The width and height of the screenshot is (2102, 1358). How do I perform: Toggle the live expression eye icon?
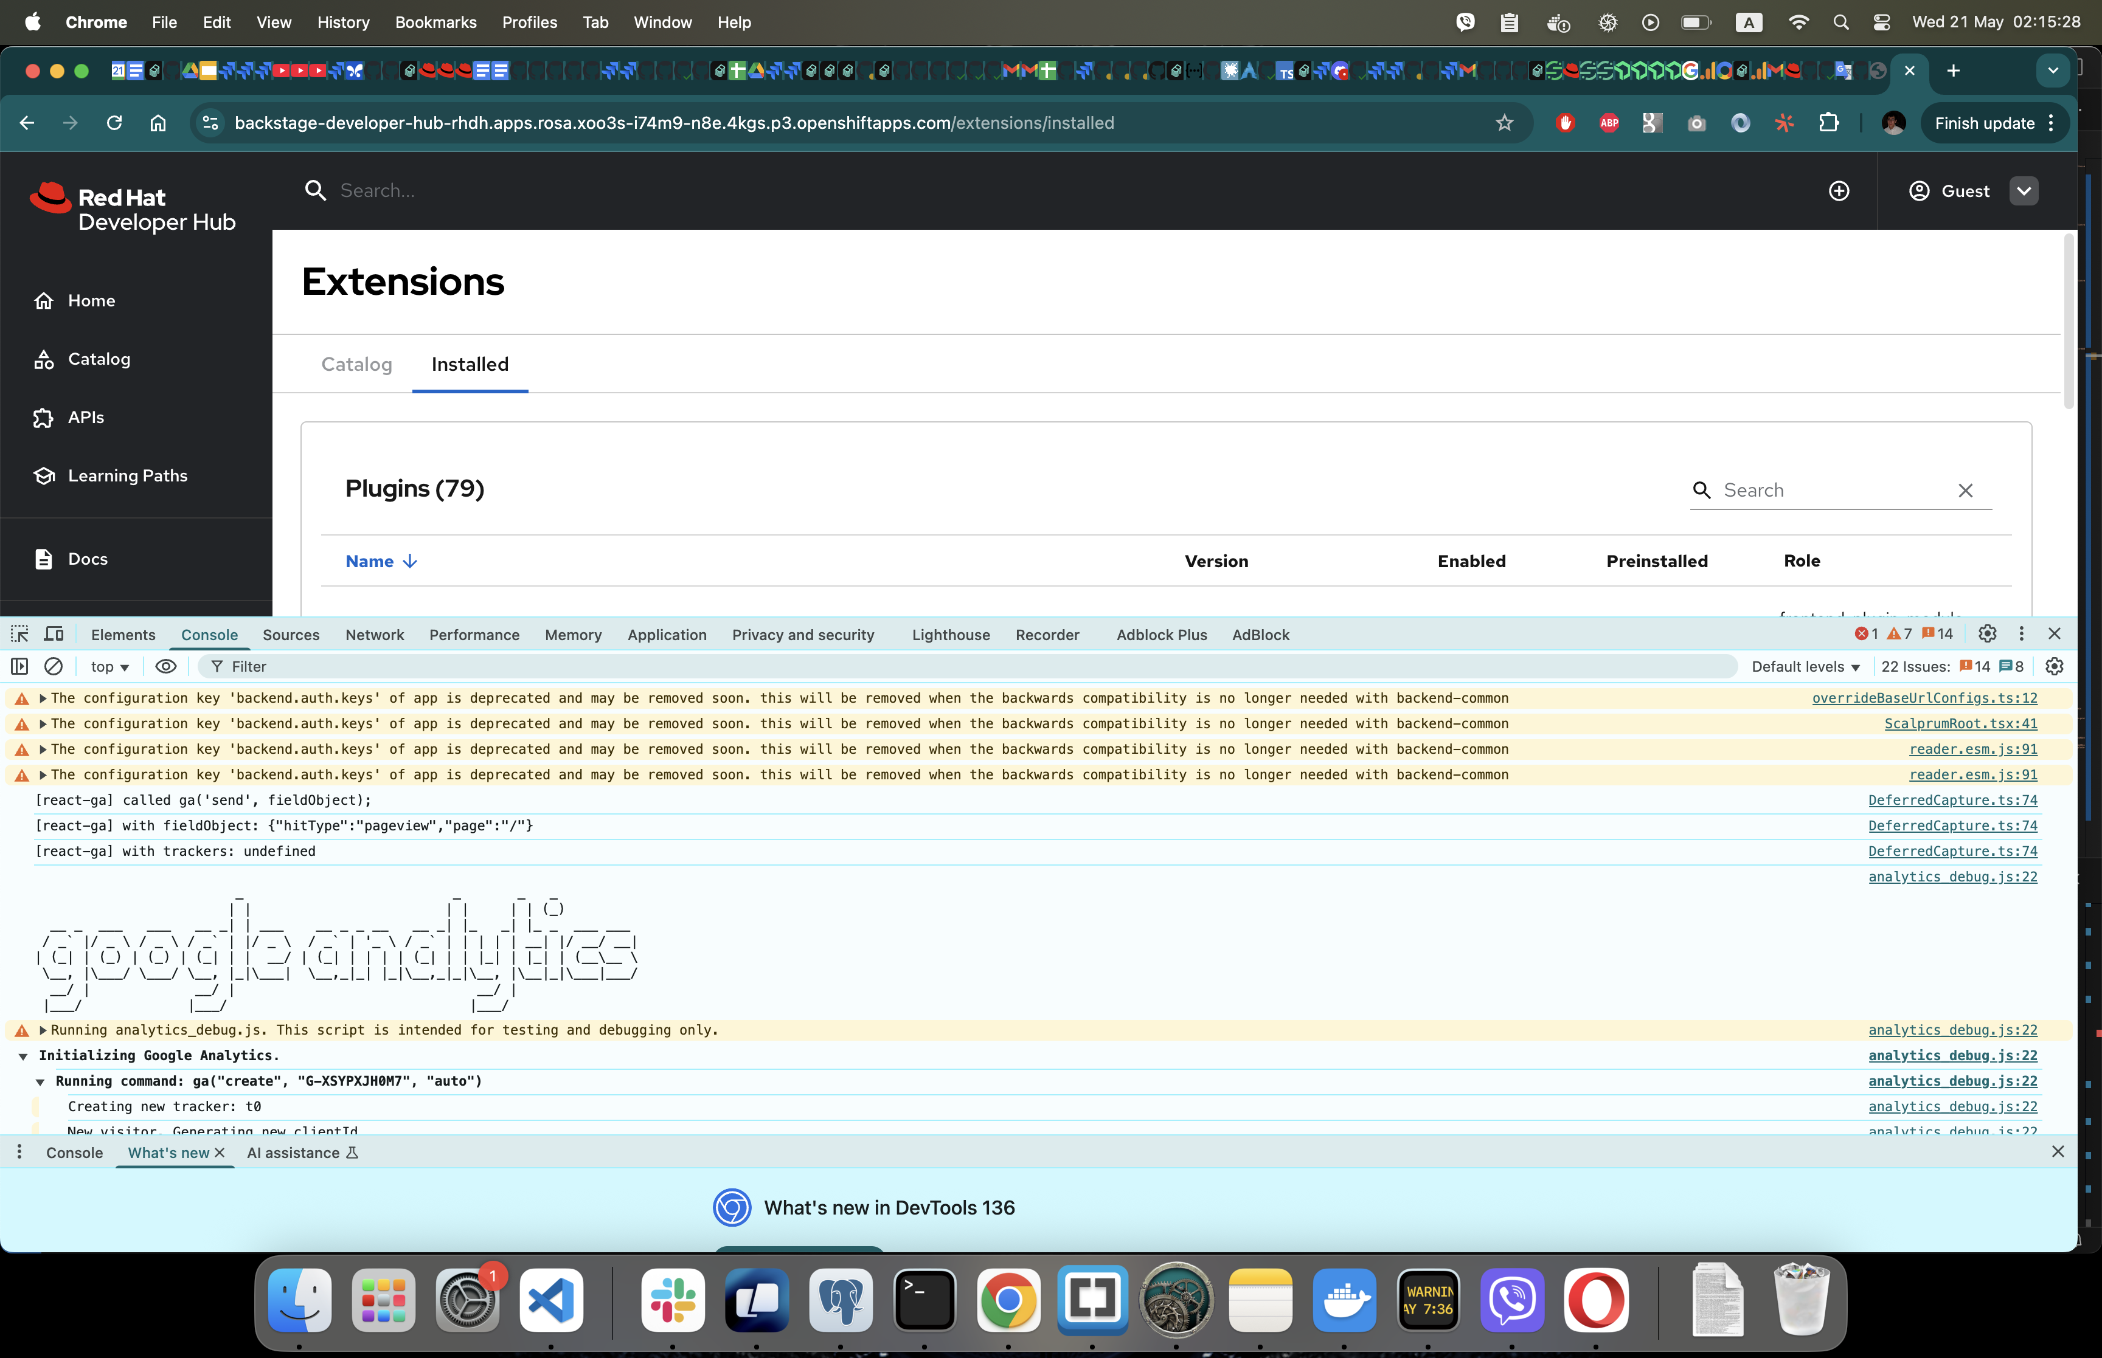click(x=166, y=667)
